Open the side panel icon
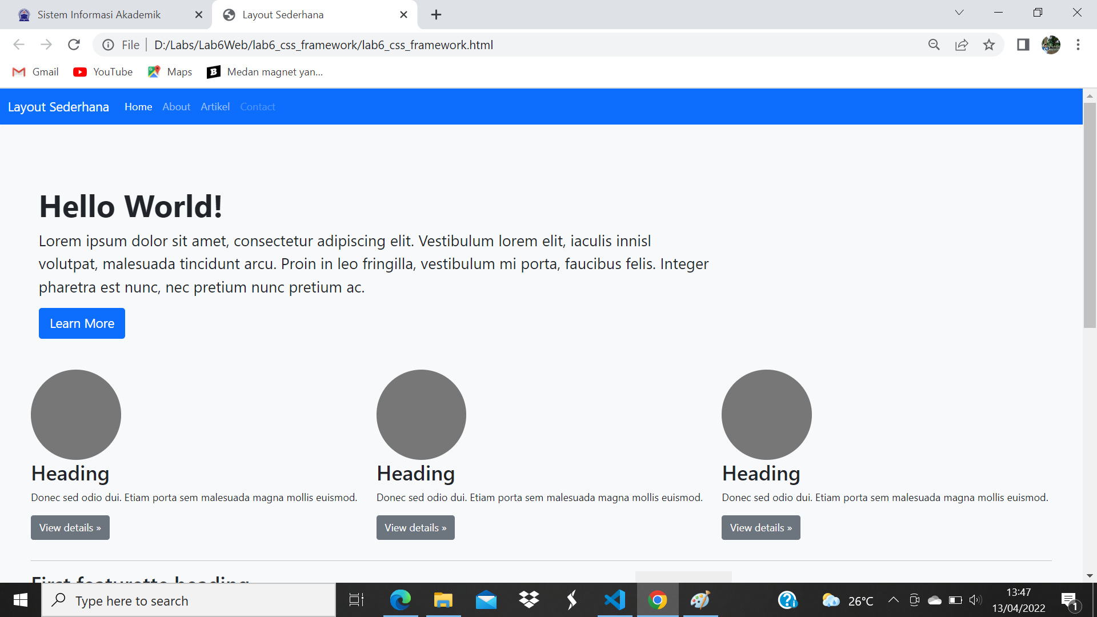Image resolution: width=1097 pixels, height=617 pixels. (1023, 45)
